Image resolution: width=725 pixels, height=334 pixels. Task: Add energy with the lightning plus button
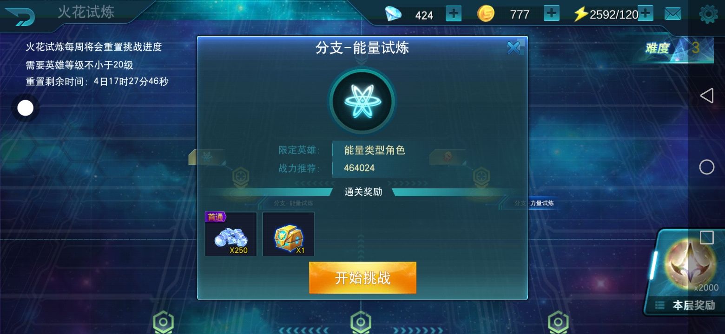tap(646, 13)
